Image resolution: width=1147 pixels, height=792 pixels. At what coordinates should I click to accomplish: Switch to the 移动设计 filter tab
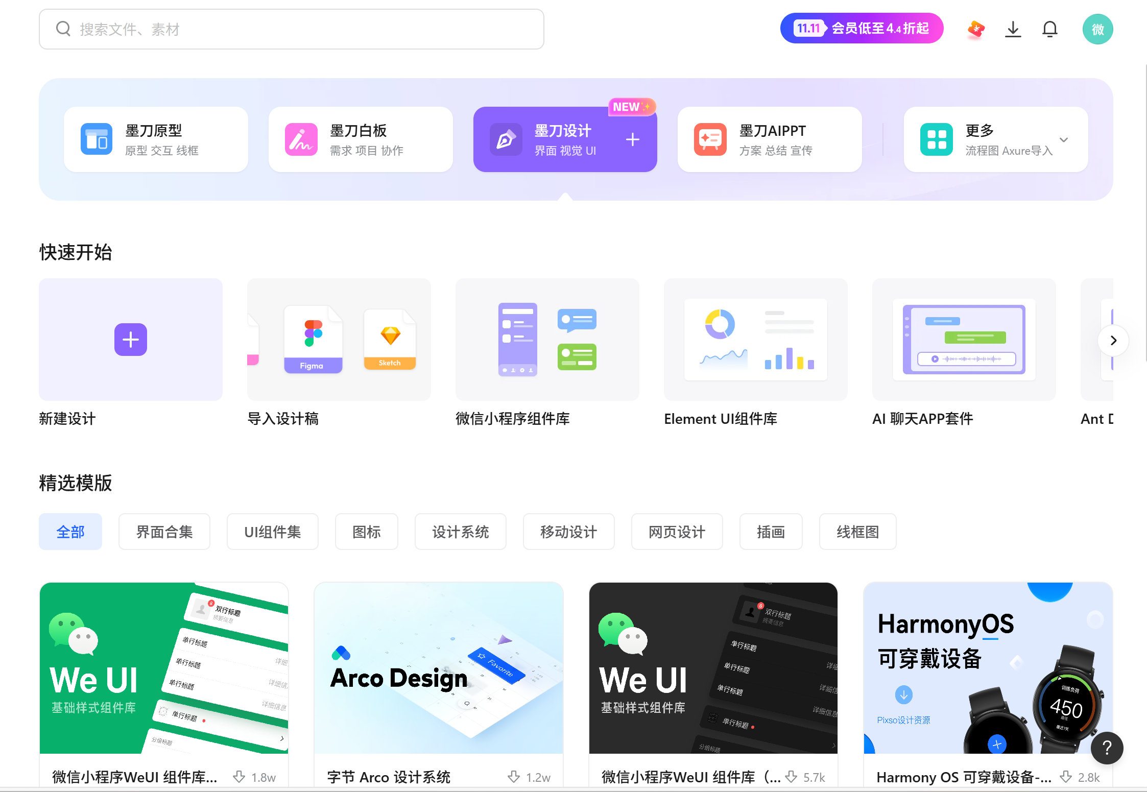tap(568, 531)
